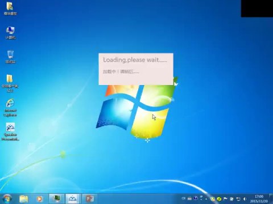This screenshot has height=204, width=273.
Task: Open Windows Explorer from the taskbar
Action: 24,199
